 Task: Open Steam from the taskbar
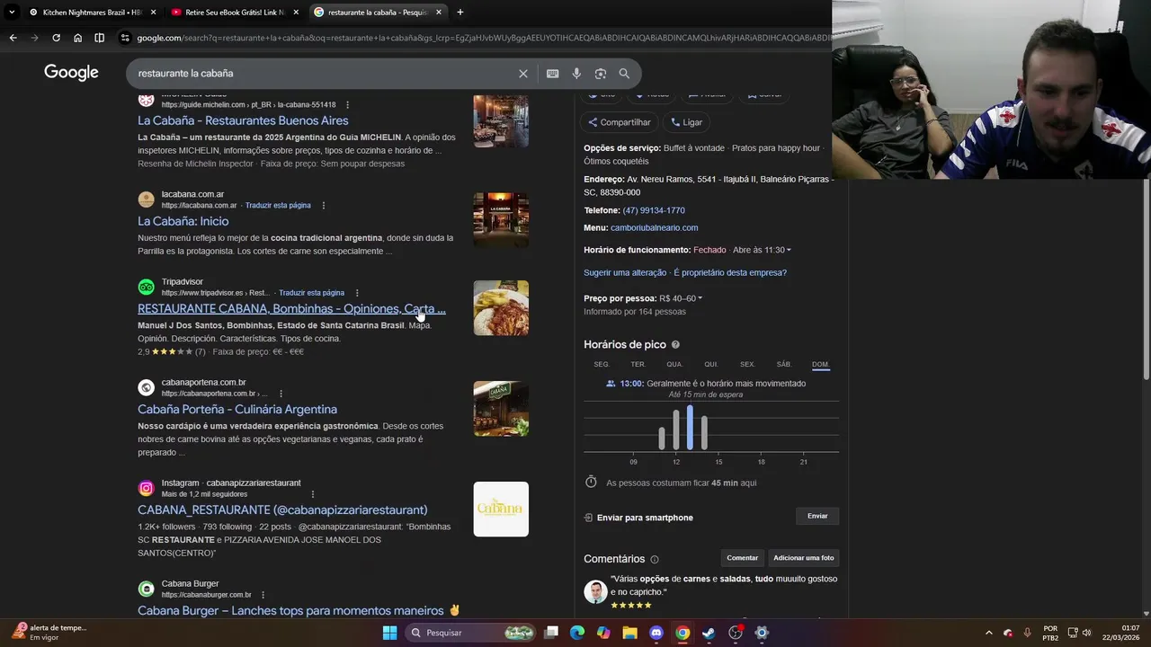(x=709, y=633)
